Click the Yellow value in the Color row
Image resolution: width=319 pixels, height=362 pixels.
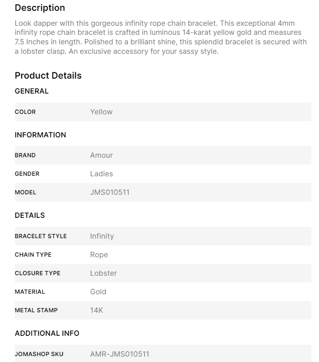(x=101, y=112)
